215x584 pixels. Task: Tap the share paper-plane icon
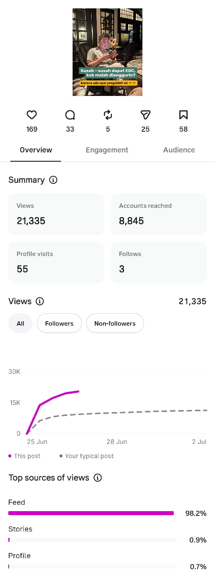pyautogui.click(x=146, y=115)
